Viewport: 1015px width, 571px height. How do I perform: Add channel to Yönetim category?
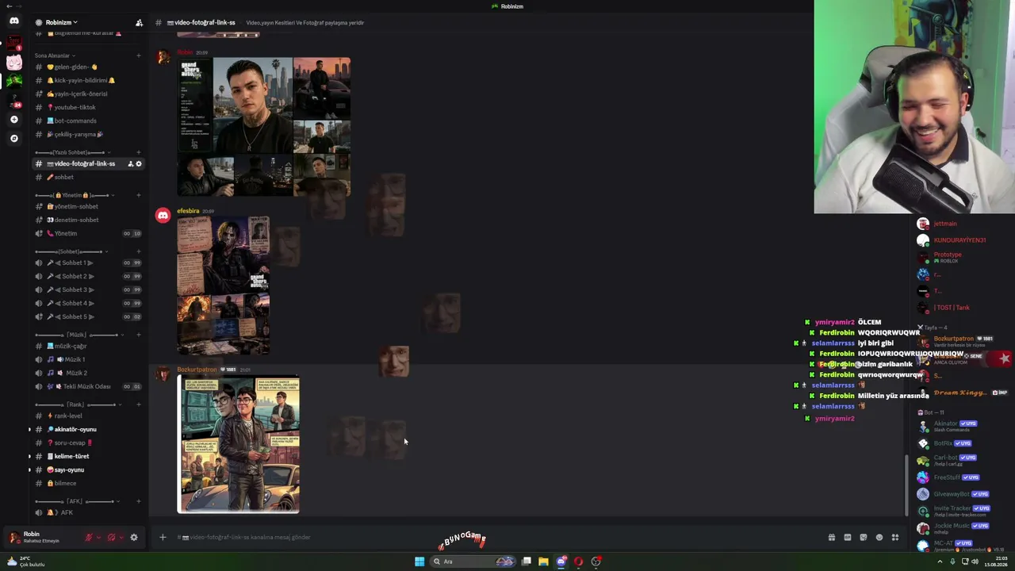(139, 195)
